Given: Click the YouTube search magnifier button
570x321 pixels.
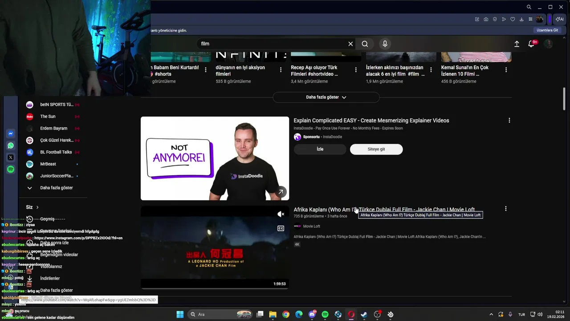Looking at the screenshot, I should pyautogui.click(x=365, y=44).
